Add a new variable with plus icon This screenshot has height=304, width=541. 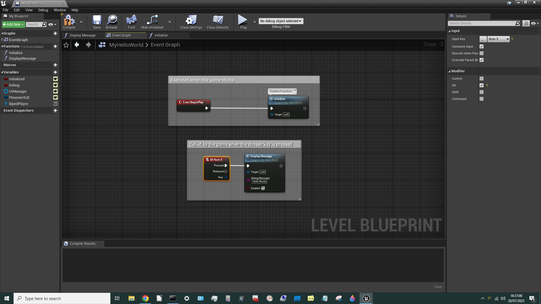coord(55,72)
